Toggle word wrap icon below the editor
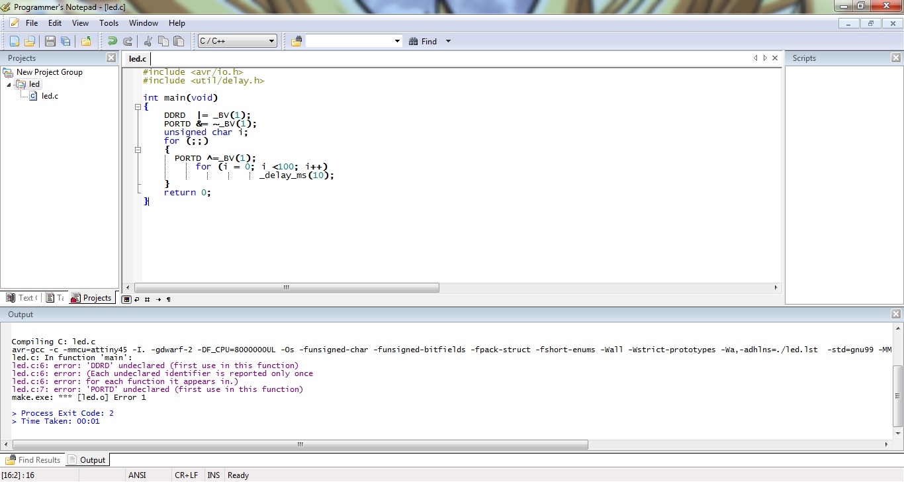The image size is (904, 482). (136, 299)
